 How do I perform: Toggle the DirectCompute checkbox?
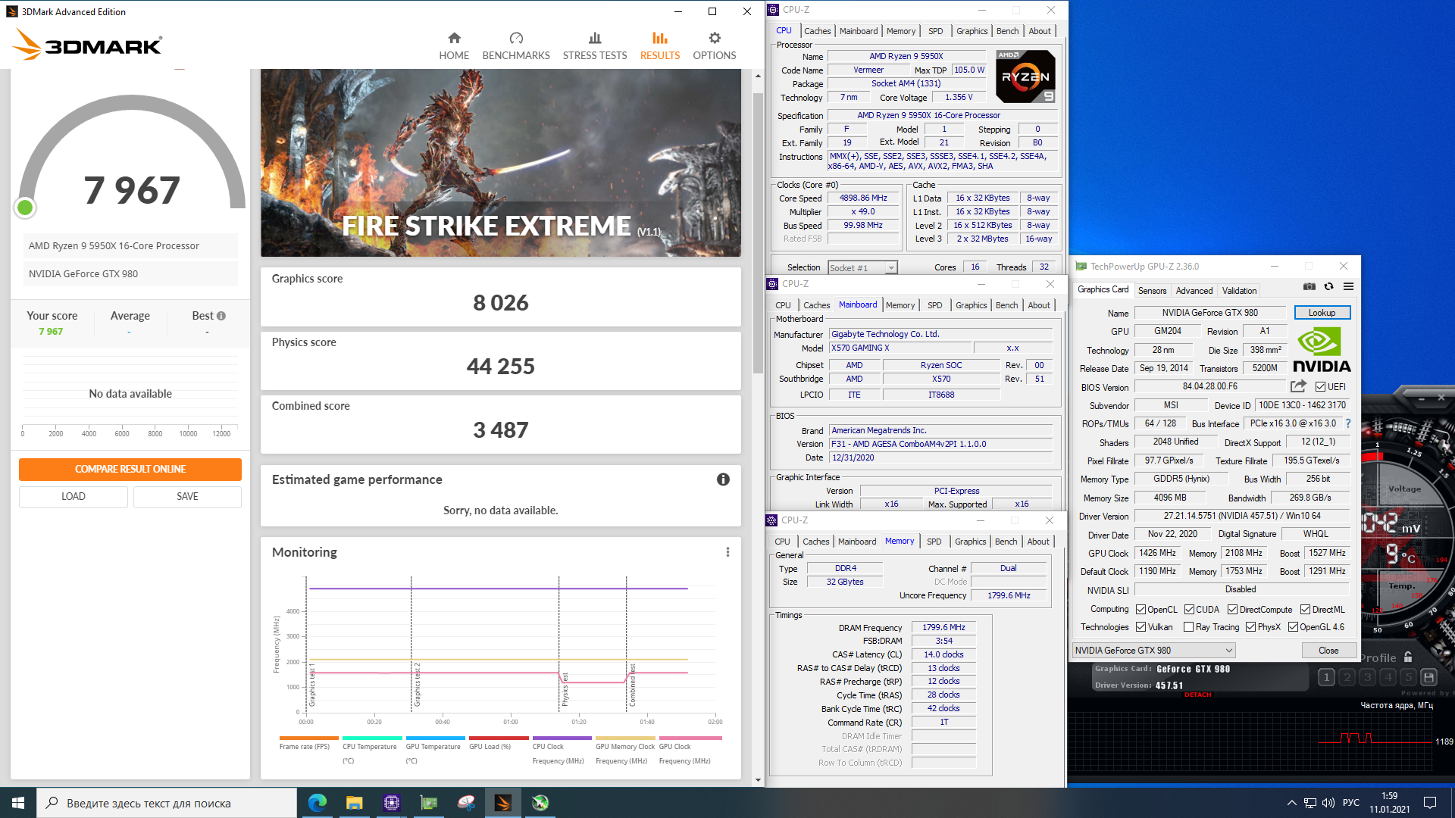pyautogui.click(x=1232, y=609)
